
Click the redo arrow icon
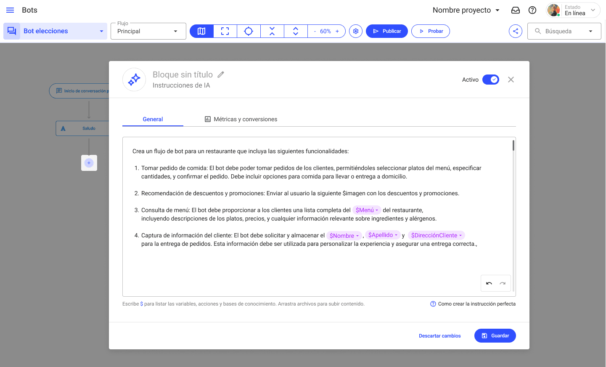(x=503, y=283)
